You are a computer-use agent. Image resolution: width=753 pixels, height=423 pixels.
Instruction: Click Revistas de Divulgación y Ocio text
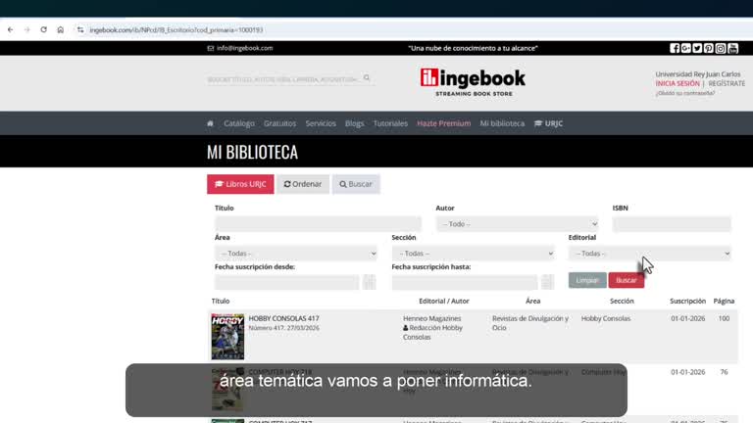pos(530,323)
